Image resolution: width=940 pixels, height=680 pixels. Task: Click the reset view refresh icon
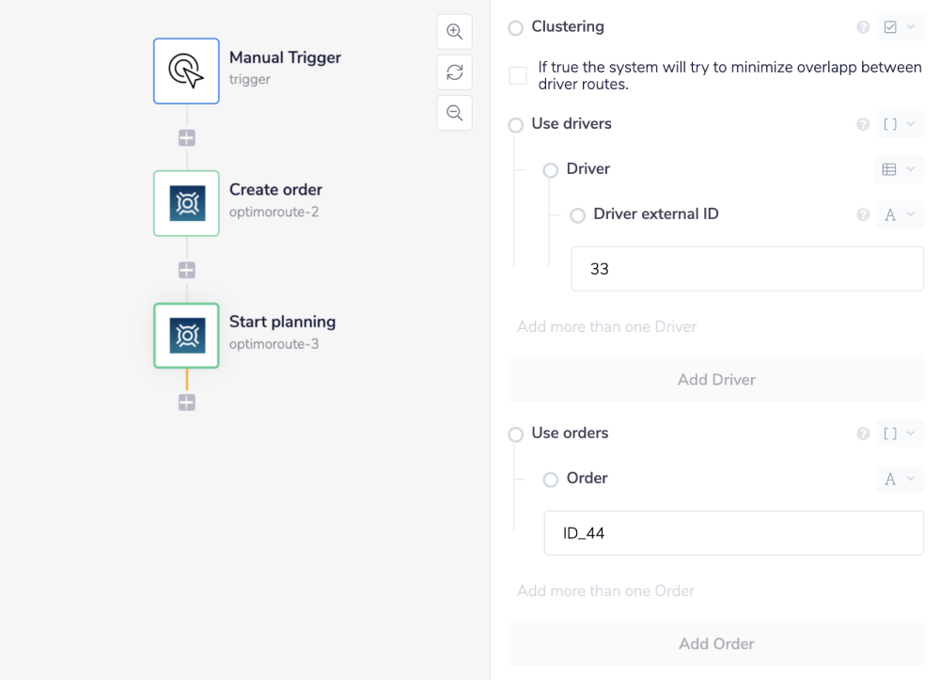point(454,71)
